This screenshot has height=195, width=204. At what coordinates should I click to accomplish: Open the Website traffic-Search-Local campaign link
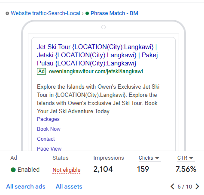click(46, 13)
